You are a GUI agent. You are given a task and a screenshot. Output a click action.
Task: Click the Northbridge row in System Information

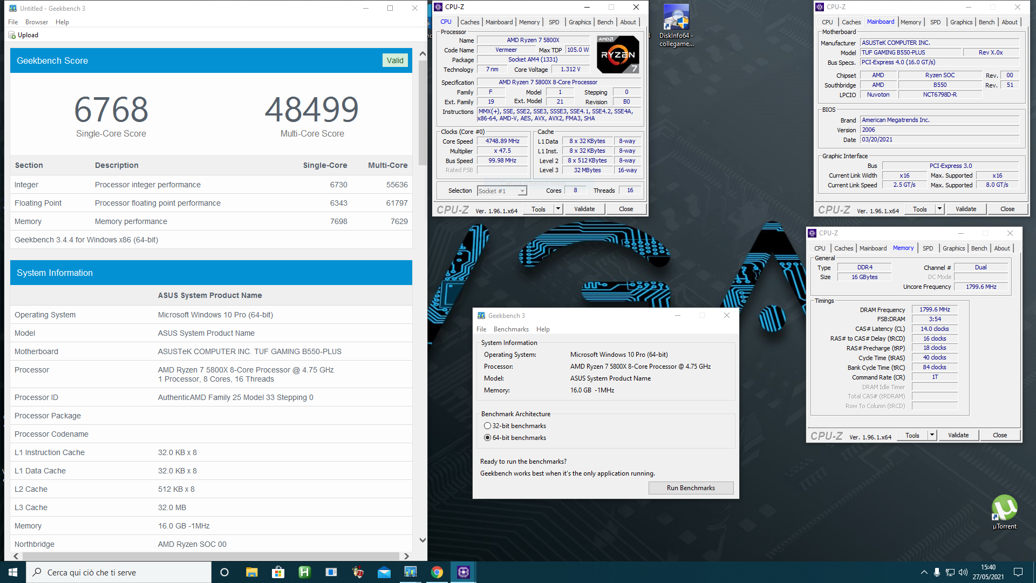(211, 544)
